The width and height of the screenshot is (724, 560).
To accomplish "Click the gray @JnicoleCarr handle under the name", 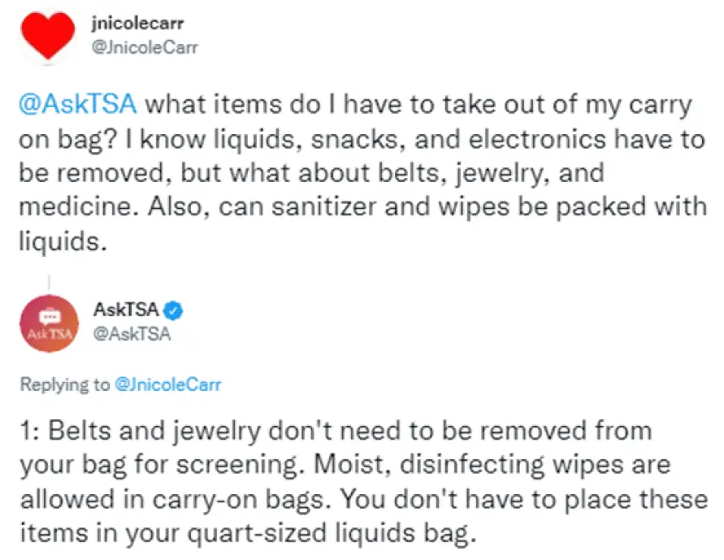I will pyautogui.click(x=145, y=47).
